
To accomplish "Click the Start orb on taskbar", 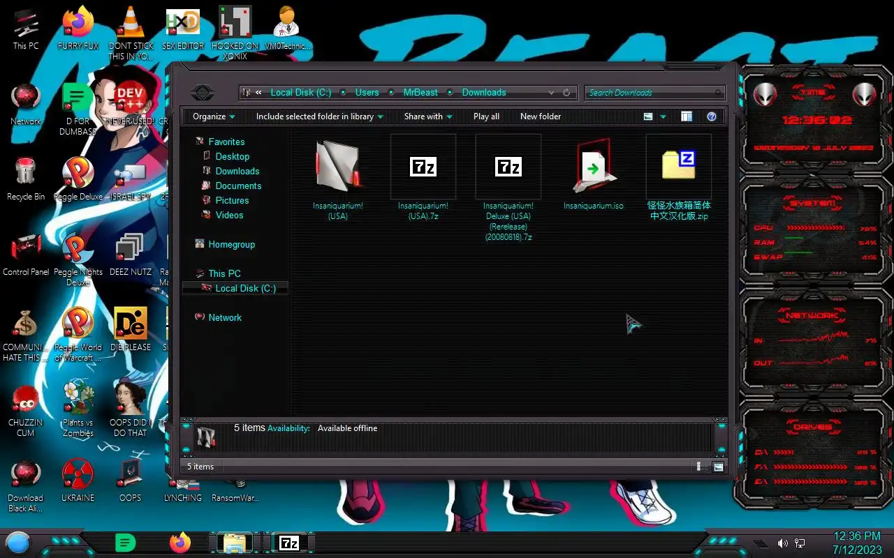I will [17, 542].
